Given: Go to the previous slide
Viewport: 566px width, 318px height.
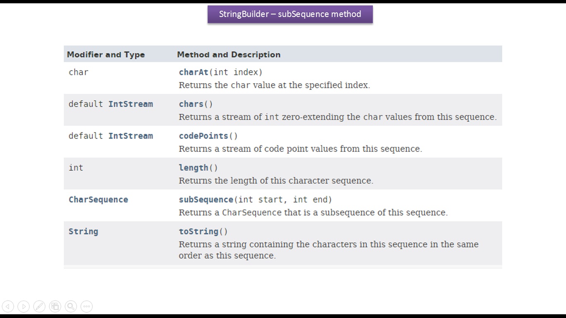Looking at the screenshot, I should click(8, 306).
